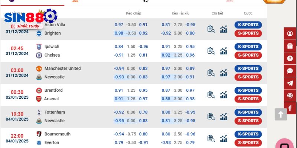Click S-SPORTS button for Manchester United match
This screenshot has height=148, width=297.
[248, 77]
